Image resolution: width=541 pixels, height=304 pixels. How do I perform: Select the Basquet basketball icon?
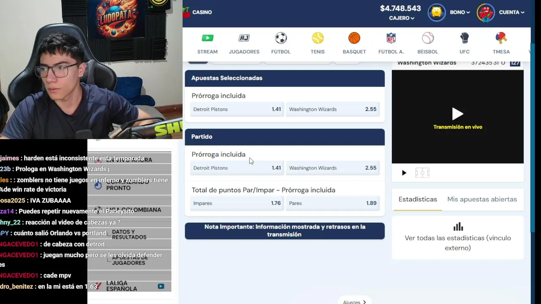[354, 38]
